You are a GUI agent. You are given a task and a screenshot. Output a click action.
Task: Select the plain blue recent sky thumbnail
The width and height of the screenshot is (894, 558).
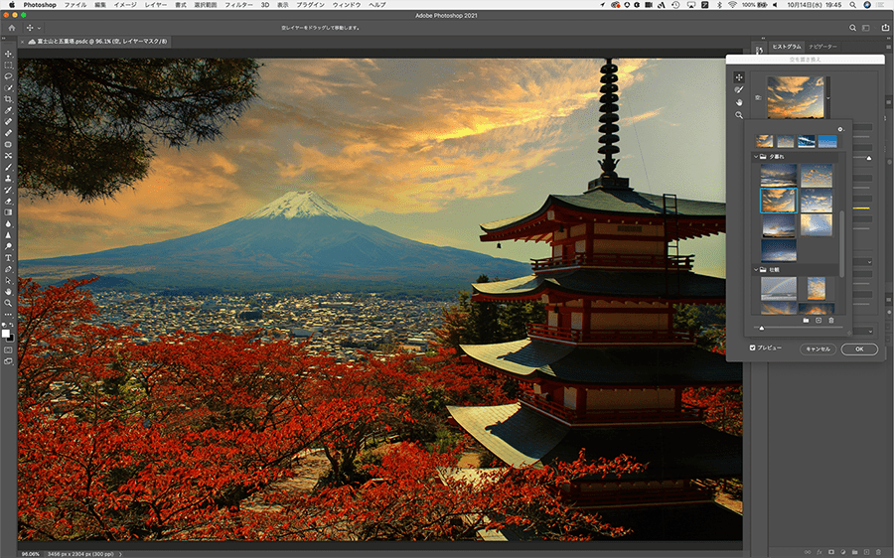point(827,141)
